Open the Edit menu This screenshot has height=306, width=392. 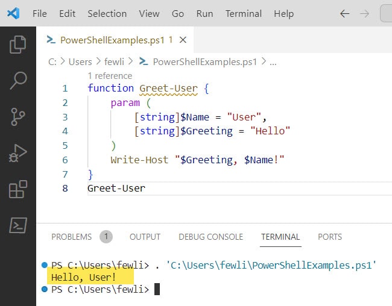point(68,14)
